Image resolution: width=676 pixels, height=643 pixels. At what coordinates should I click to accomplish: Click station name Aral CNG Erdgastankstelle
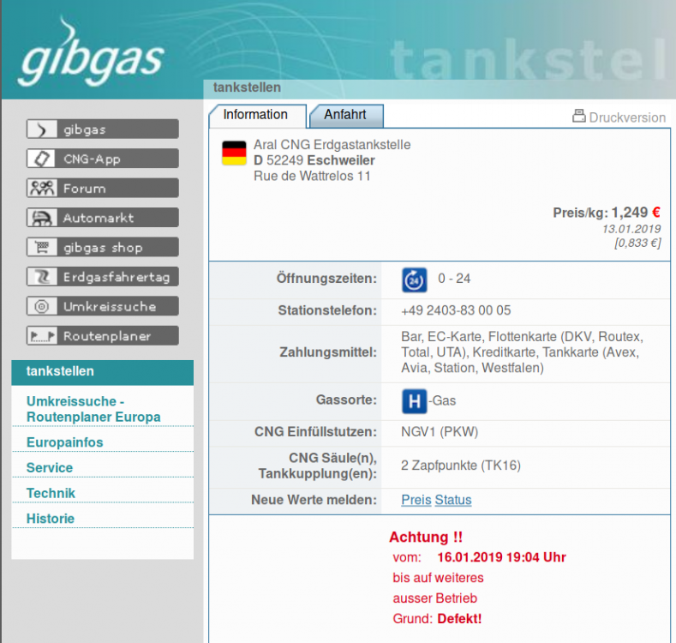[332, 145]
